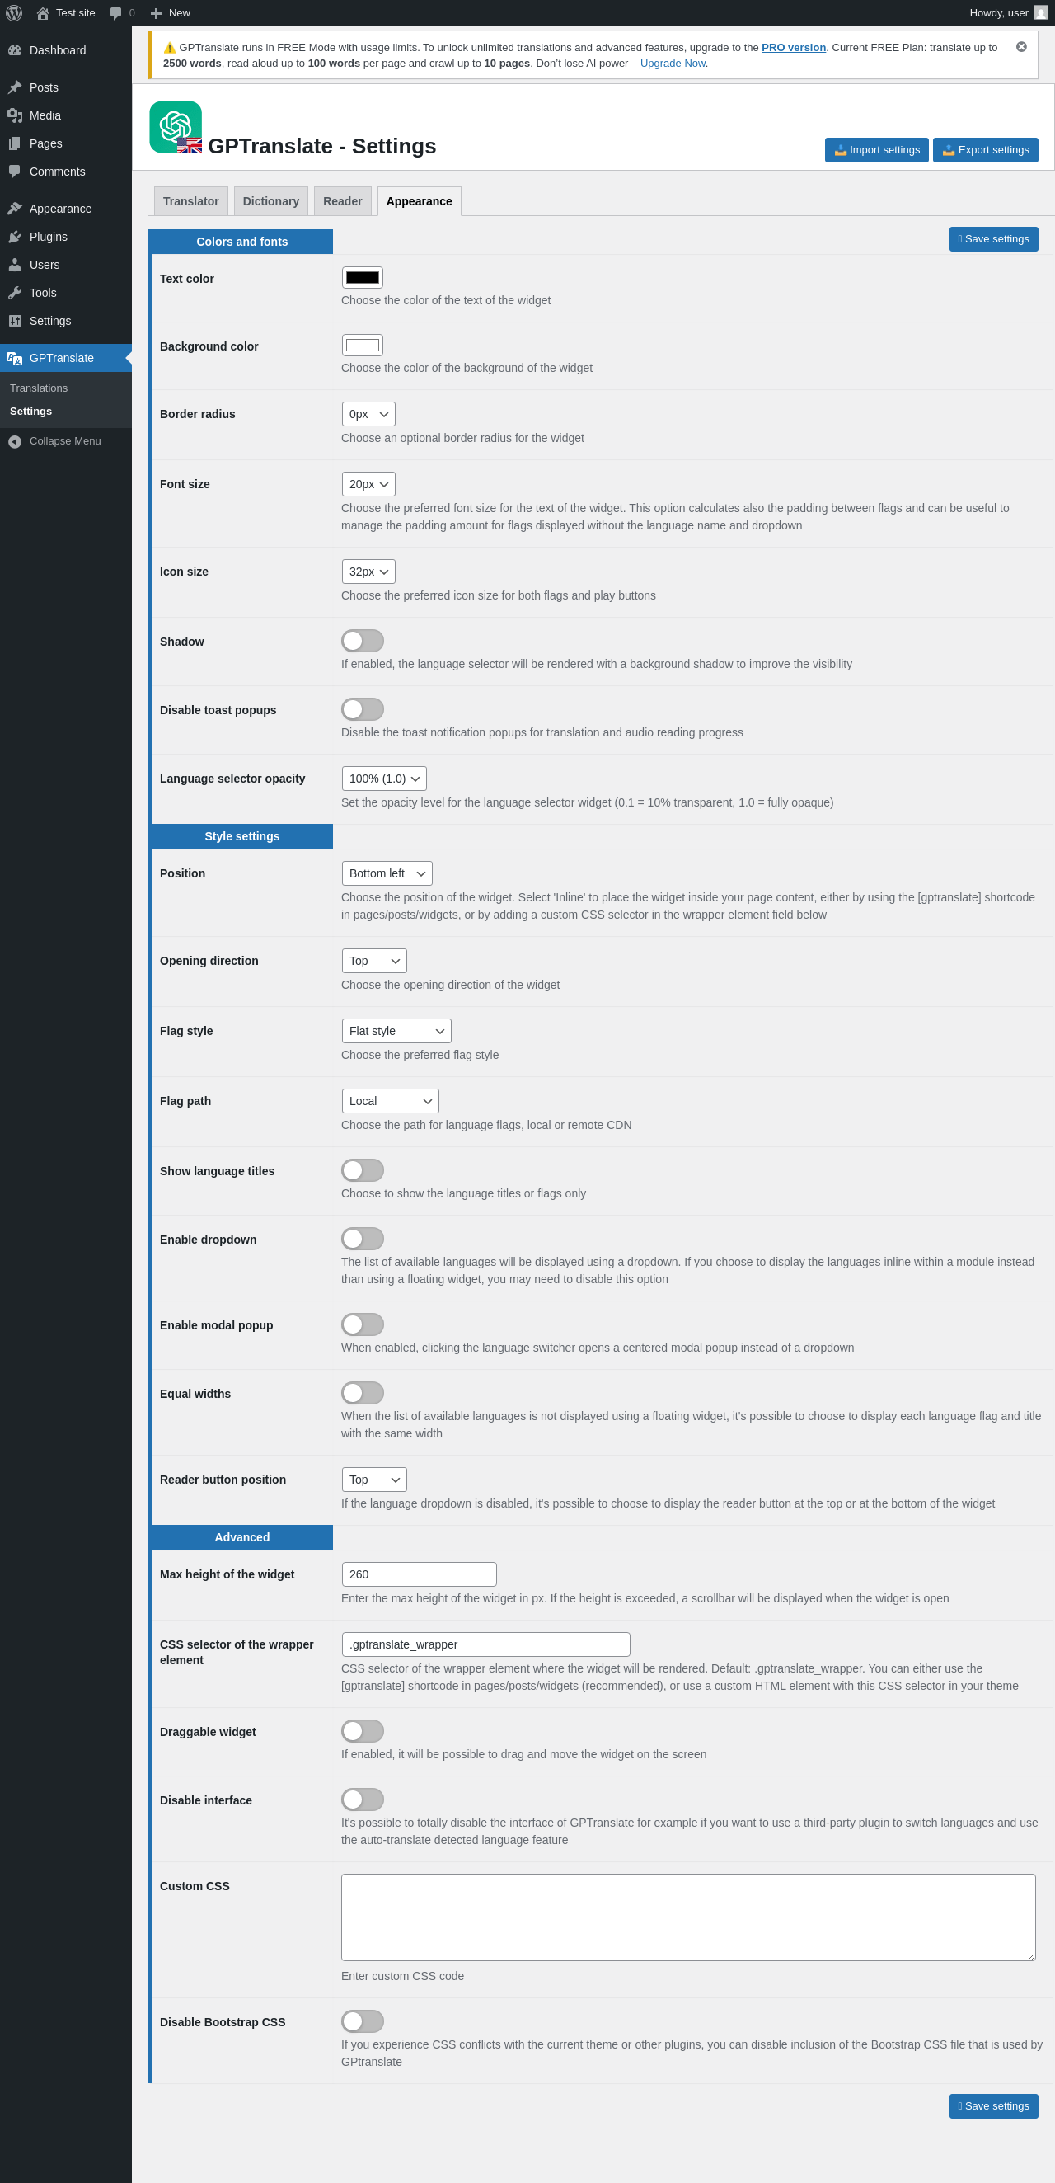
Task: Click the Collapse Menu arrow icon
Action: coord(14,441)
